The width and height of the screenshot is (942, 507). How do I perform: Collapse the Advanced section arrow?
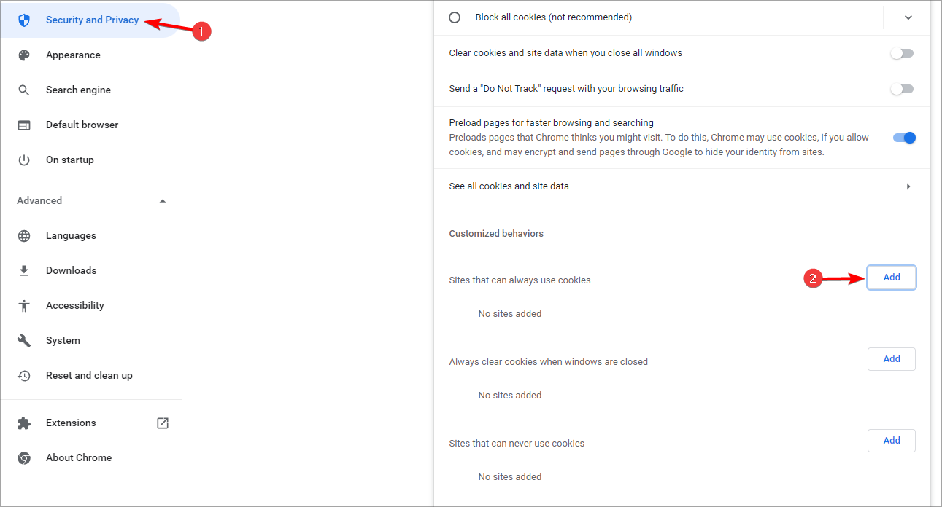pos(163,201)
